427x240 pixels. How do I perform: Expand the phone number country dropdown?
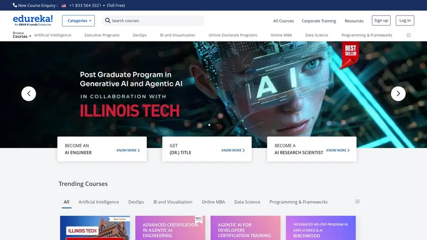[x=104, y=5]
